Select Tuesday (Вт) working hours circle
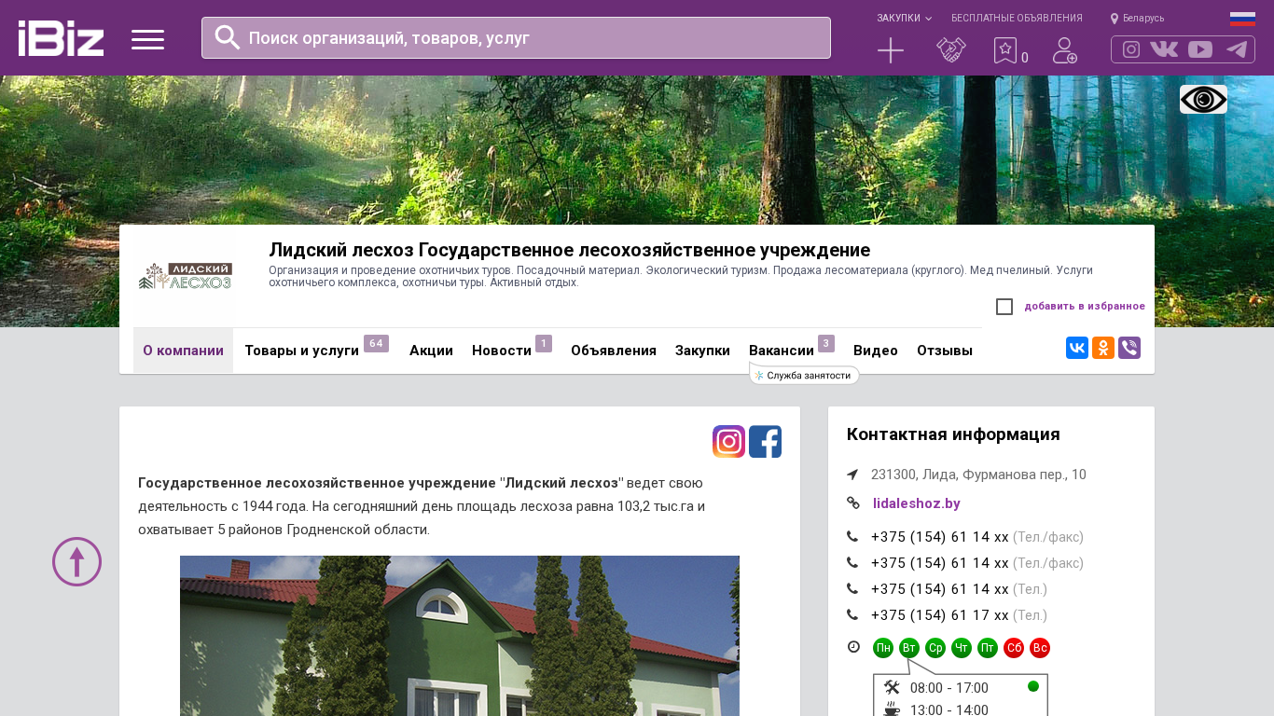This screenshot has height=716, width=1274. (909, 648)
